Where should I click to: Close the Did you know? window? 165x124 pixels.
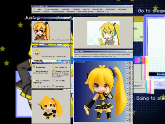132,51
